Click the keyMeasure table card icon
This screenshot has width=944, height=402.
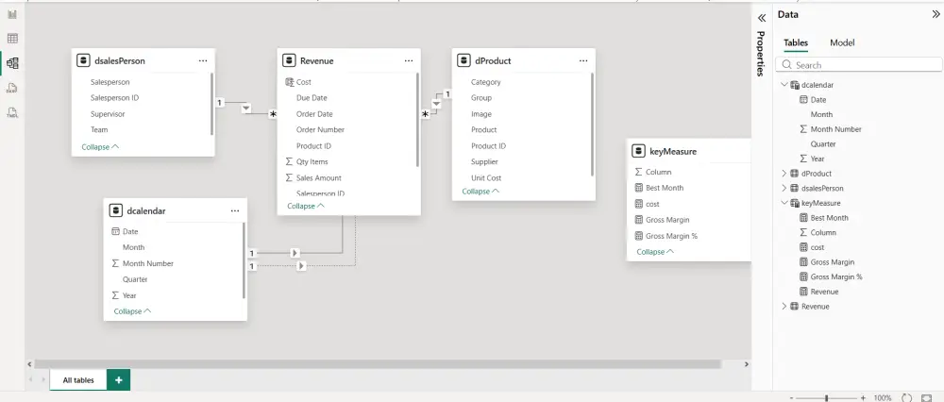[639, 151]
